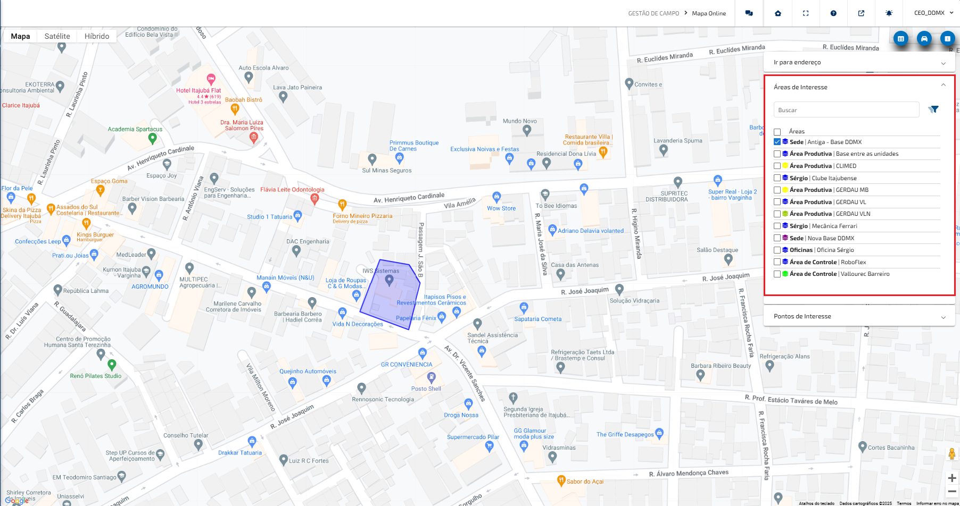Click the purple layer icon beside Nova Base DDMX
Viewport: 960px width, 506px height.
pos(785,238)
